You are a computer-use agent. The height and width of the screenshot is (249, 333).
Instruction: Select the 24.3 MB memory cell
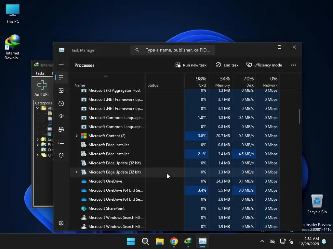[x=220, y=181]
